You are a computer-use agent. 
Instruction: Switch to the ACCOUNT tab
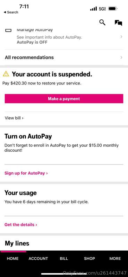pyautogui.click(x=38, y=258)
